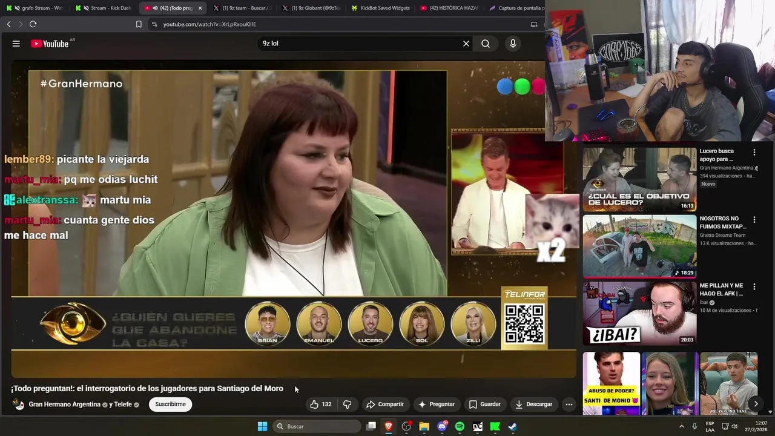Switch to 'Stream - Kick Dashboard' tab
Viewport: 775px width, 436px height.
[x=104, y=8]
